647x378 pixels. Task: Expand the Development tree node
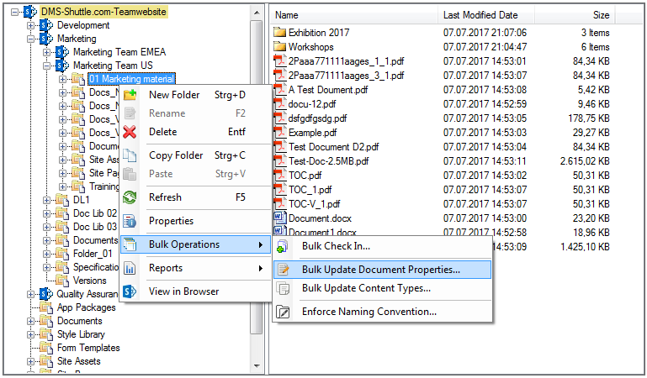pos(30,25)
